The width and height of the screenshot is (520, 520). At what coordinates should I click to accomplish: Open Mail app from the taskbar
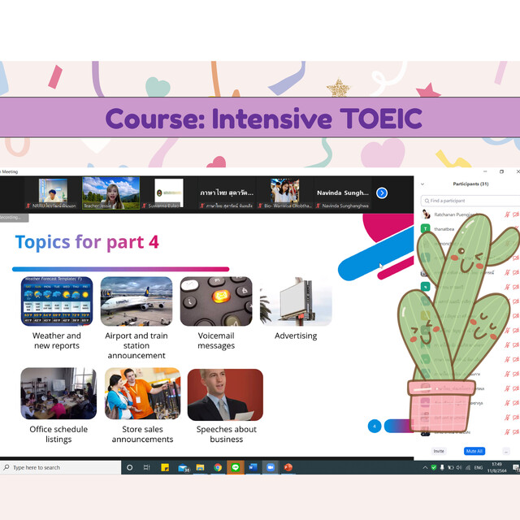point(184,468)
